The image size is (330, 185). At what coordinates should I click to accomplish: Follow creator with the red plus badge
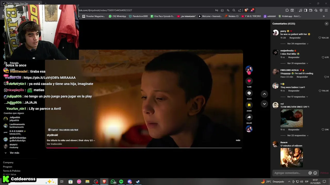coord(249,73)
